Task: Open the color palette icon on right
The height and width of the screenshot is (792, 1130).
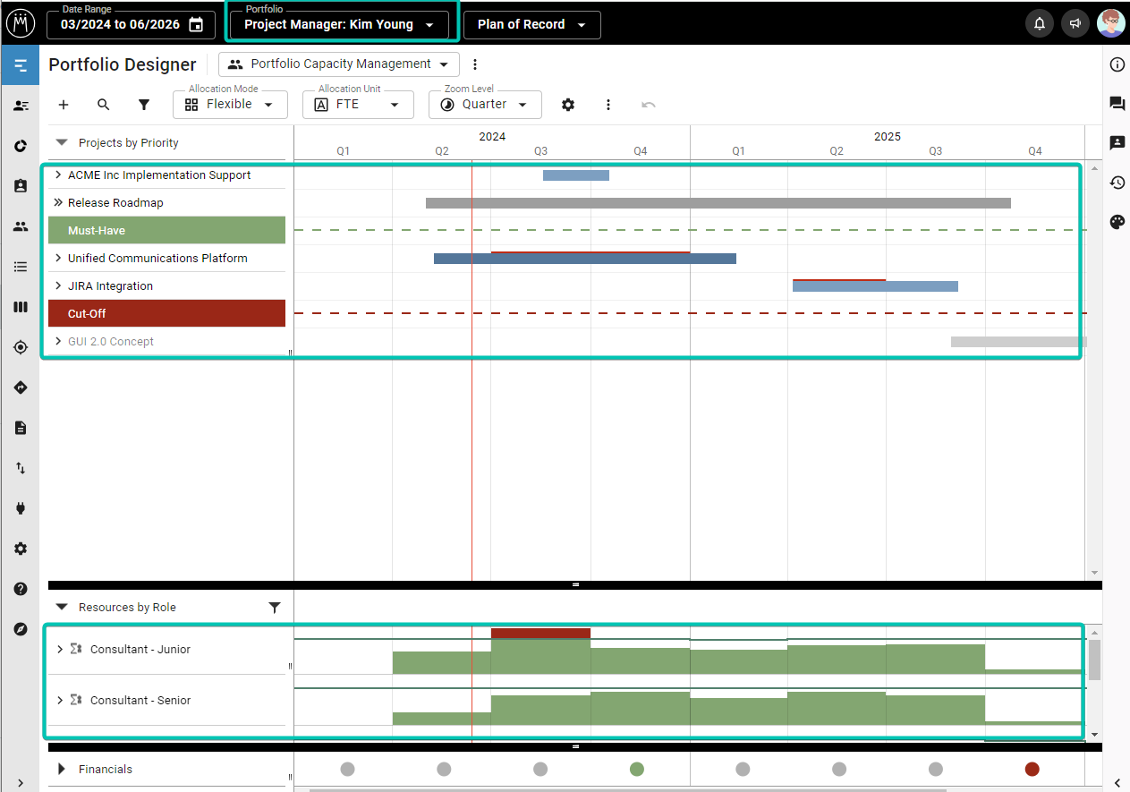Action: (1117, 222)
